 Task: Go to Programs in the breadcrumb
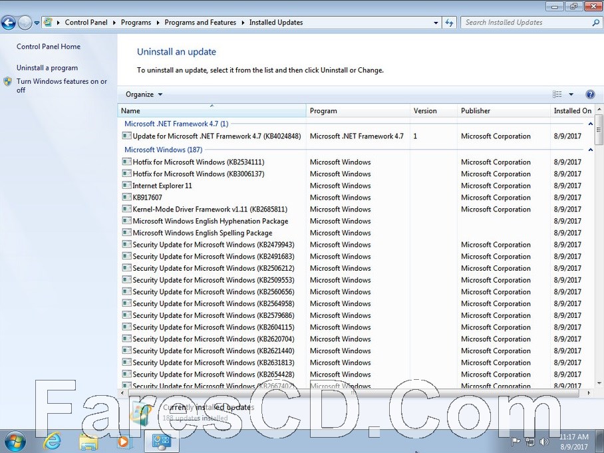click(136, 23)
